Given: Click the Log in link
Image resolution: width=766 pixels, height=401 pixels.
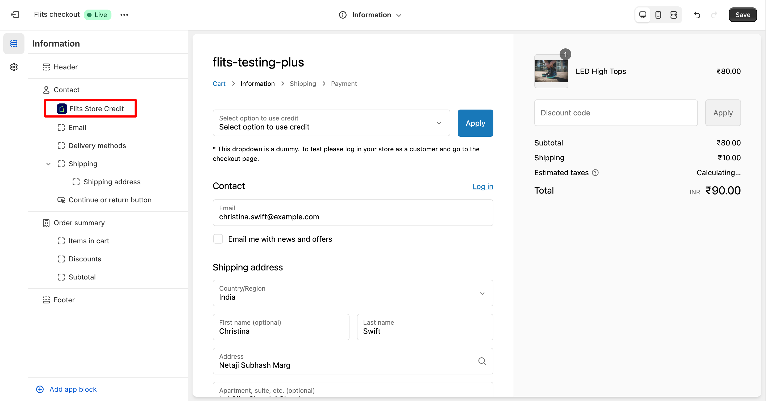Looking at the screenshot, I should coord(483,186).
